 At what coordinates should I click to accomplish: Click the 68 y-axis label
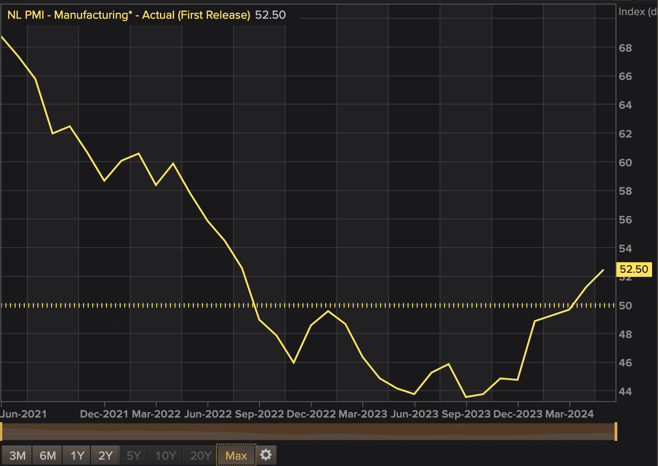click(x=625, y=48)
